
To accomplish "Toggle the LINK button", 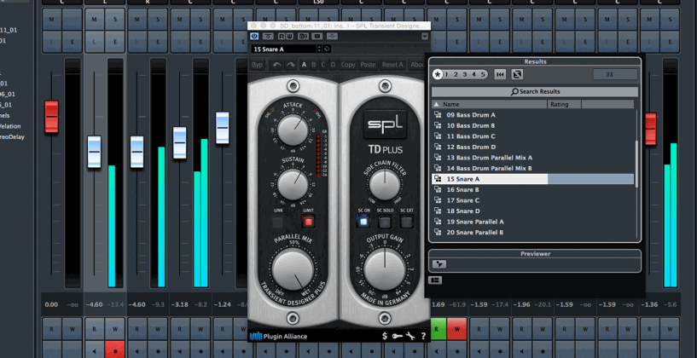I will click(278, 222).
